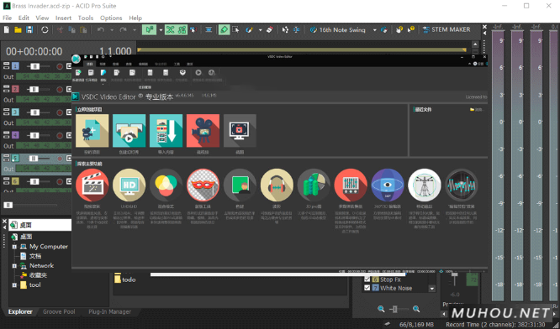
Task: Arm track 3 record button
Action: pos(60,112)
